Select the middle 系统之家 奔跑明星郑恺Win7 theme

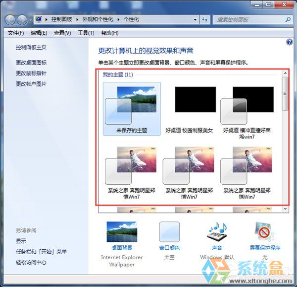(x=189, y=172)
